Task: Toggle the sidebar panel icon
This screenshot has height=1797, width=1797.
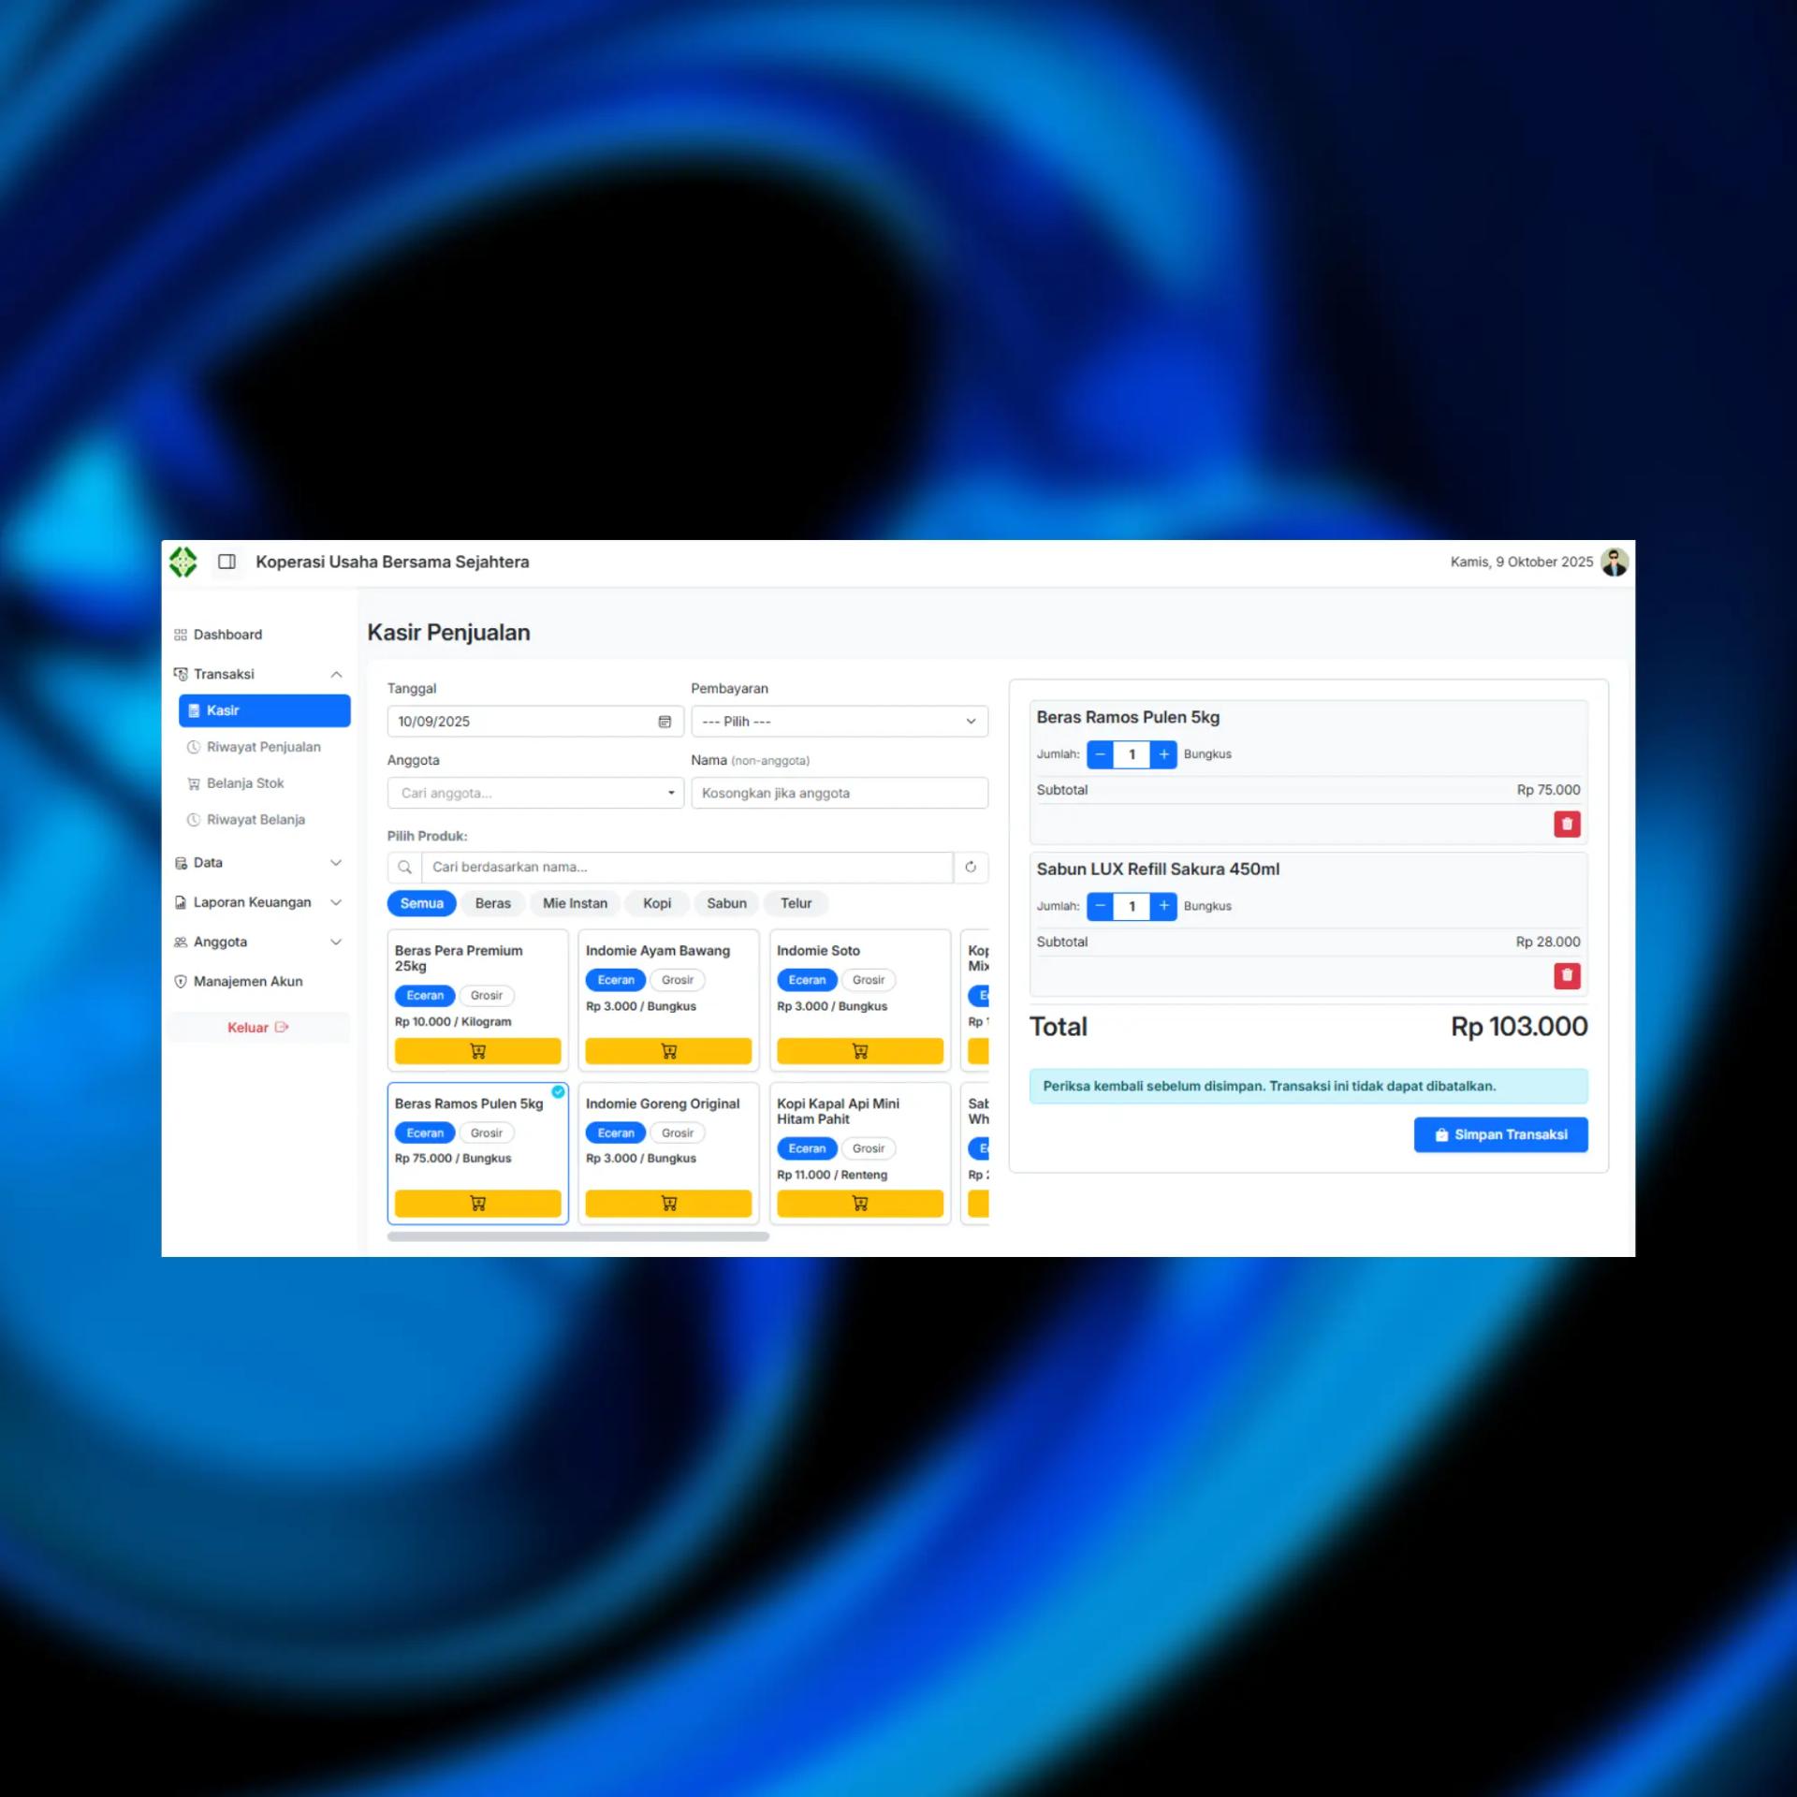Action: [226, 562]
